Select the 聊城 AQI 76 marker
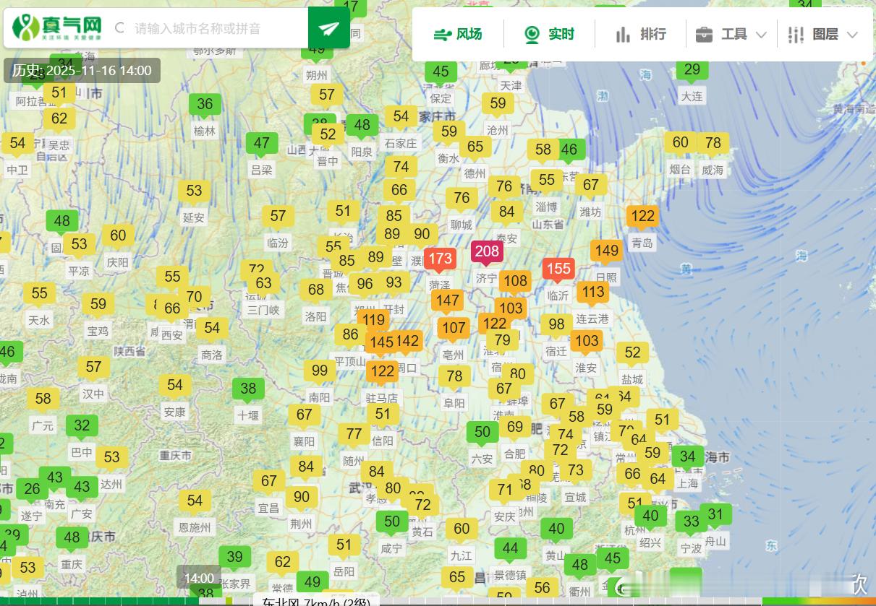876x606 pixels. click(x=462, y=199)
